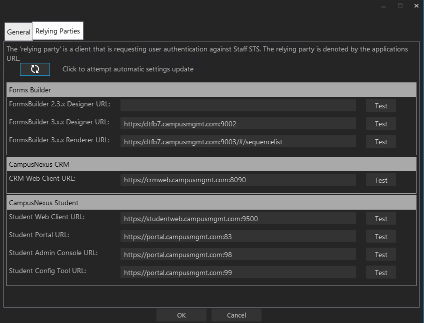Test the CRM Web Client URL
The width and height of the screenshot is (424, 323).
[x=380, y=180]
